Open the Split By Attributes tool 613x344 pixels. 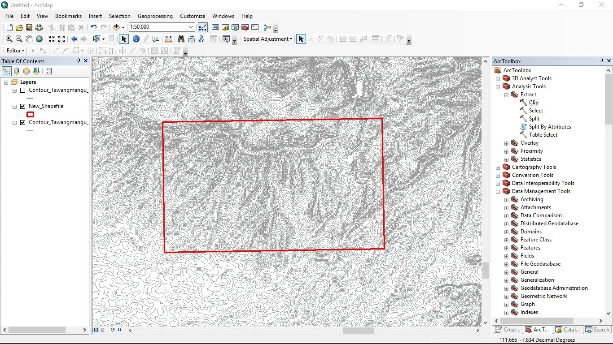point(549,126)
